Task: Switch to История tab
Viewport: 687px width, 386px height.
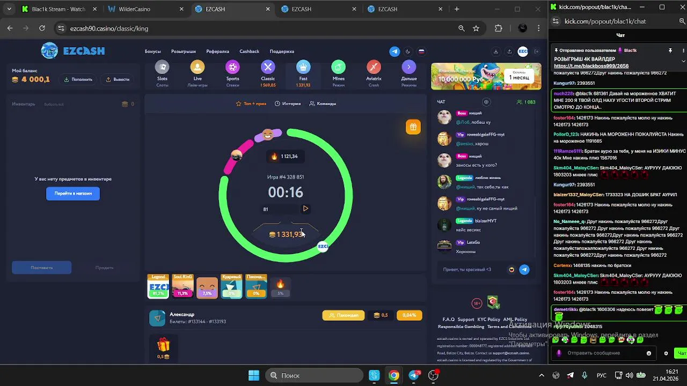Action: pos(288,103)
